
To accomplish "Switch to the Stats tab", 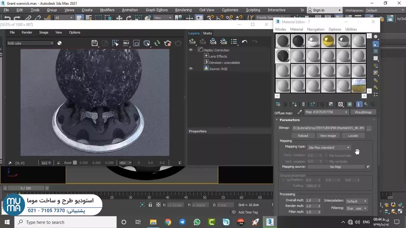I will tap(207, 33).
